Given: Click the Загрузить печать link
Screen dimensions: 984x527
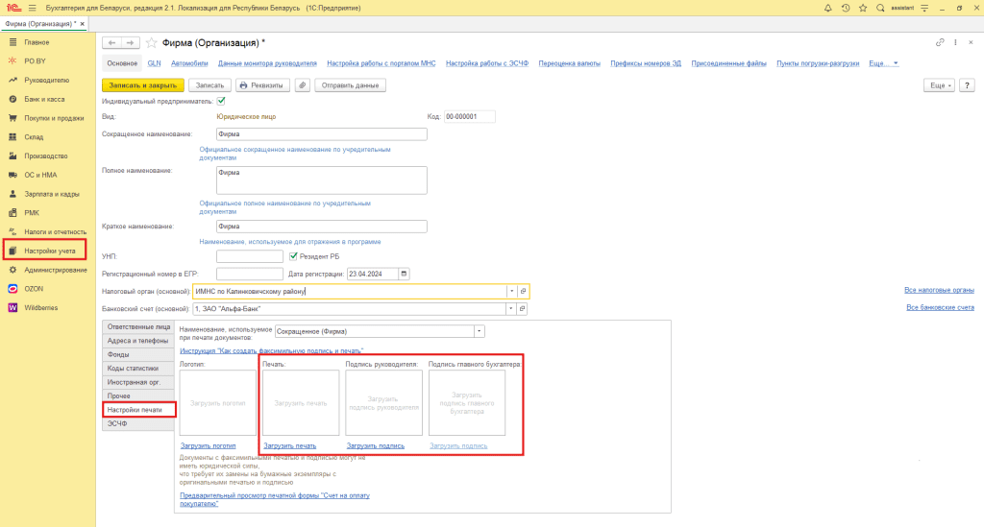Looking at the screenshot, I should point(289,445).
